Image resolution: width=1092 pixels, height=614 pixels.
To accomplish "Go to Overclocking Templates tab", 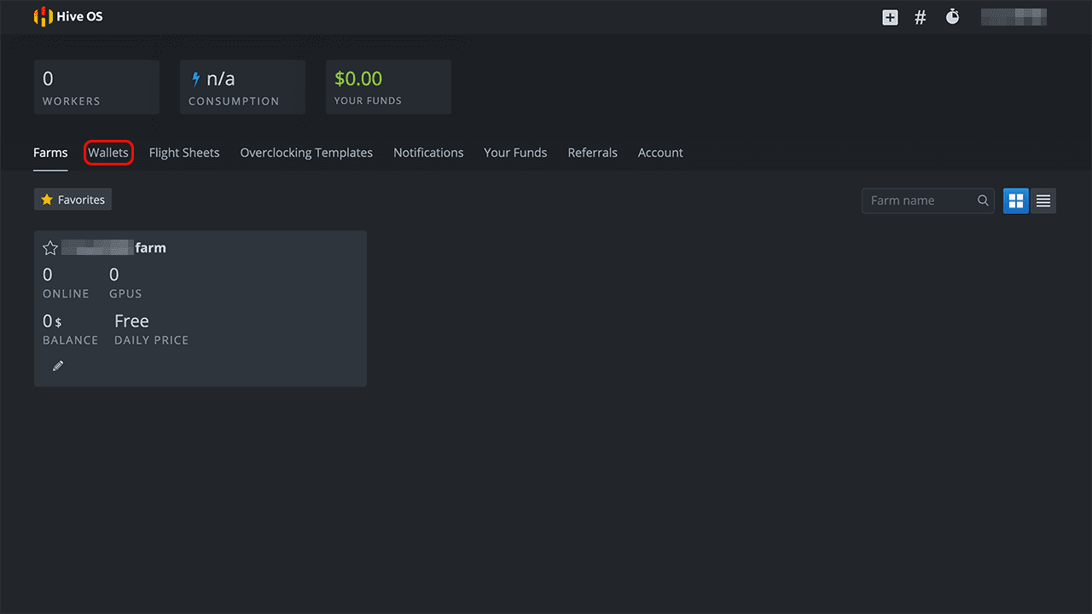I will pyautogui.click(x=306, y=153).
